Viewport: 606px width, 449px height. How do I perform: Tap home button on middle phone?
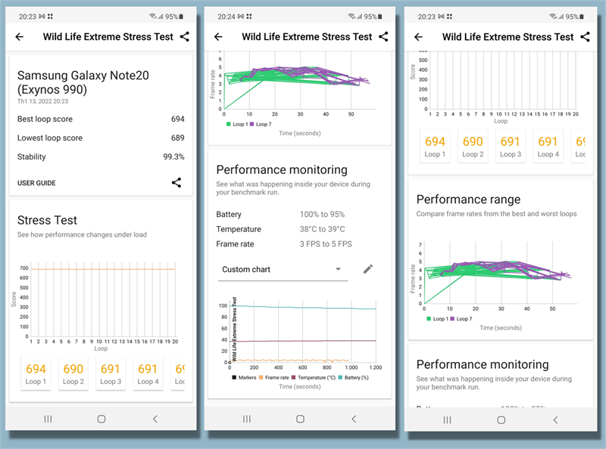300,419
